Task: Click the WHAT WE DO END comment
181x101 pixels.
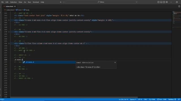Action: (x=25, y=50)
